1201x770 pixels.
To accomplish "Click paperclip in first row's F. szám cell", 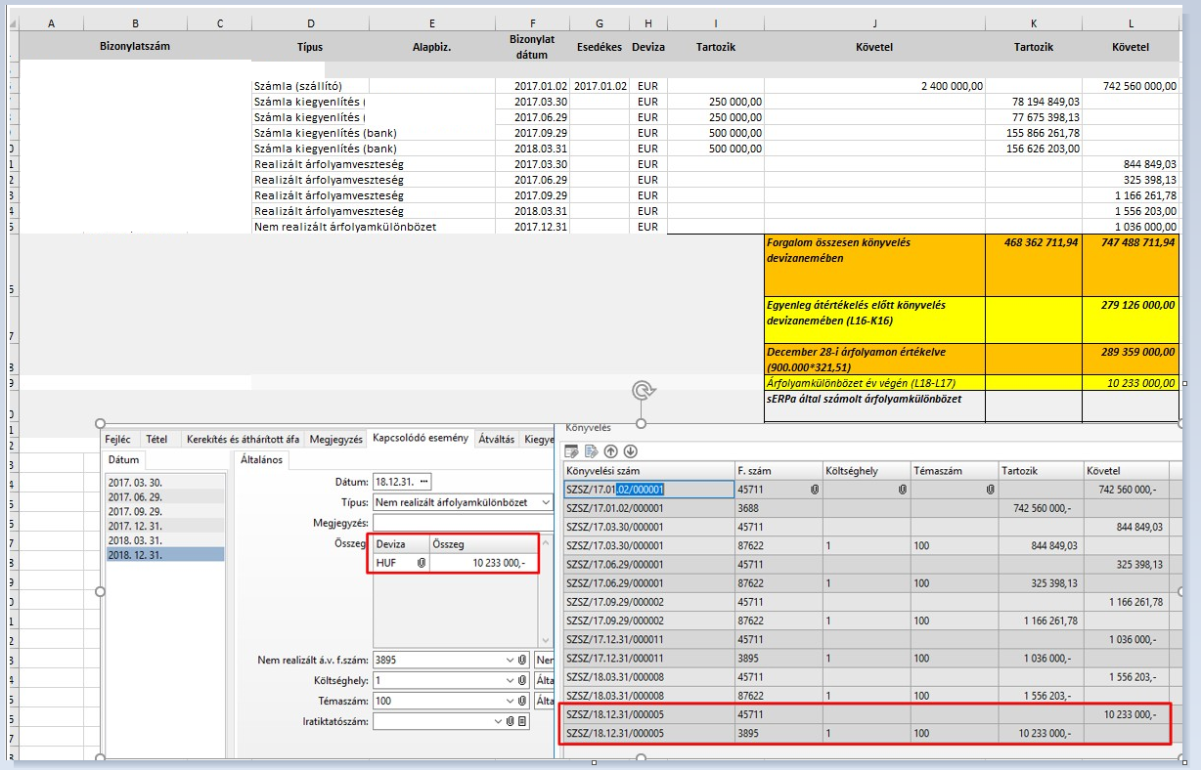I will [814, 490].
